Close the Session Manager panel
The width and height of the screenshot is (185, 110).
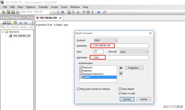point(32,17)
